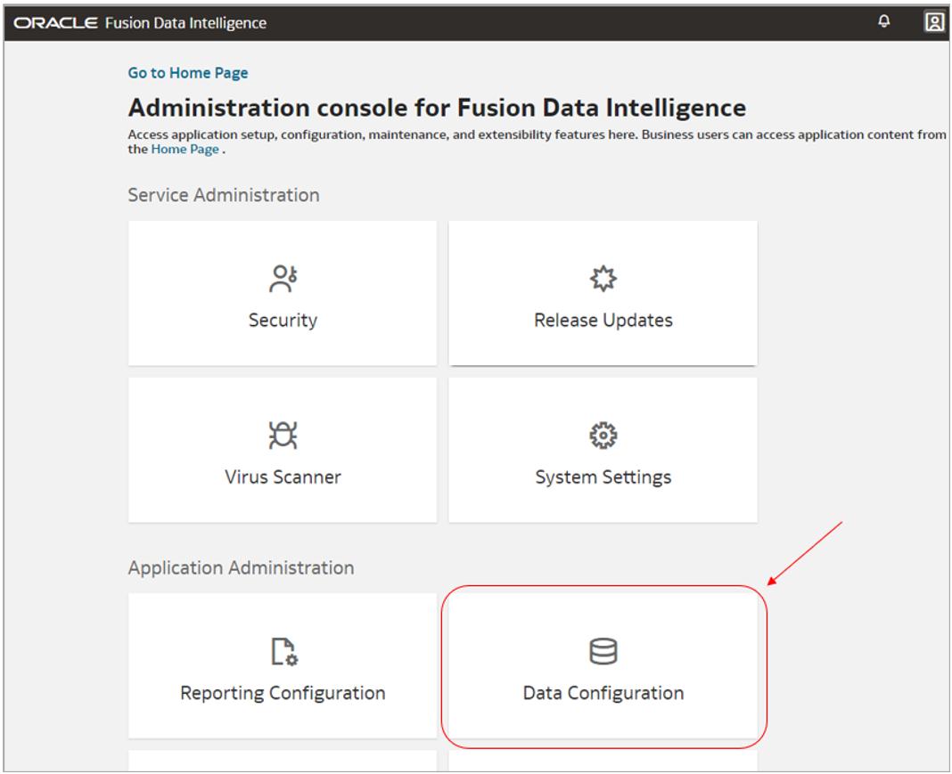This screenshot has width=952, height=774.
Task: Click the Data Configuration database icon
Action: click(603, 651)
